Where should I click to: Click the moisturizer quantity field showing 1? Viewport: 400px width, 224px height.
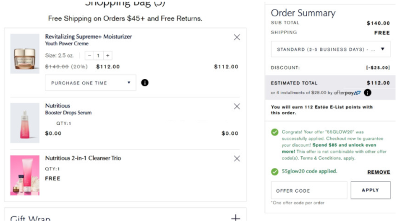(x=98, y=55)
